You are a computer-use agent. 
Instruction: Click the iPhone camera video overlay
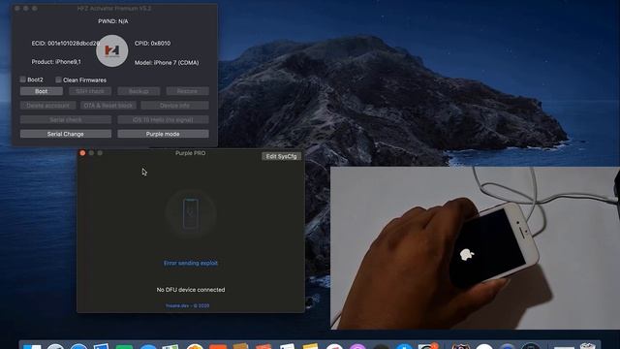475,248
